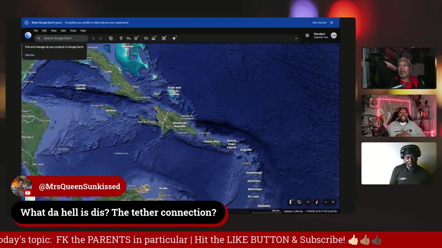Click the undo arrow in toolbar
The width and height of the screenshot is (442, 248).
93,38
